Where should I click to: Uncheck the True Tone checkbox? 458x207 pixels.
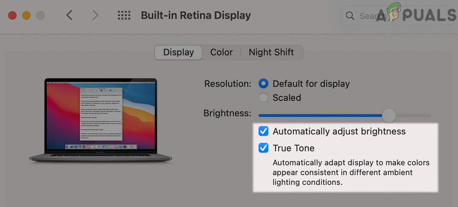tap(264, 148)
